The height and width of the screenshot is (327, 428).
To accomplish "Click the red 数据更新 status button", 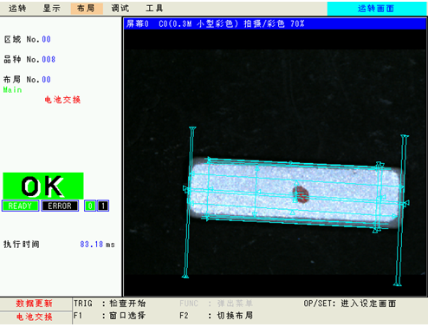I will [x=34, y=304].
